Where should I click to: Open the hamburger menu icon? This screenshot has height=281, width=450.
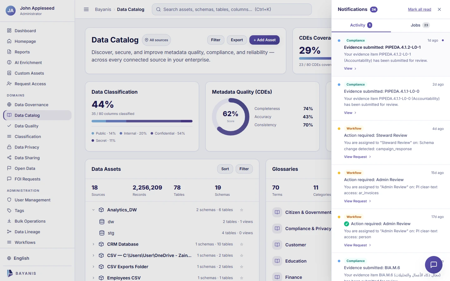pos(86,9)
